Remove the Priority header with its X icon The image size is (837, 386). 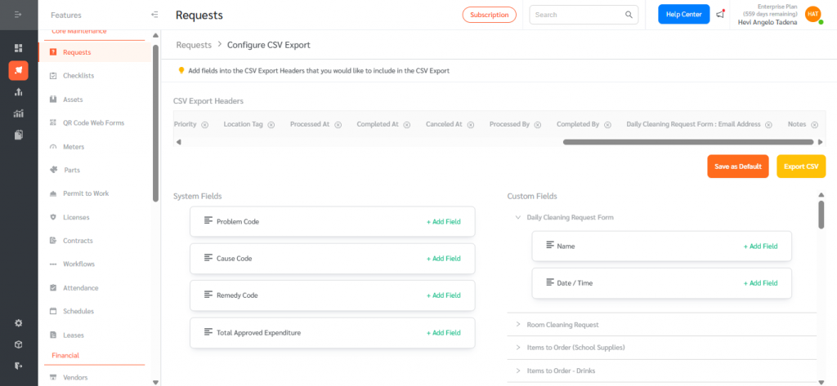click(x=204, y=125)
